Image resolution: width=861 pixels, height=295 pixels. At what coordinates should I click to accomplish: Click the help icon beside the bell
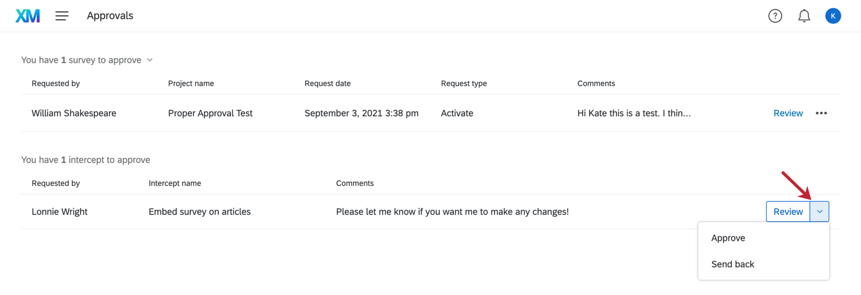click(x=775, y=16)
